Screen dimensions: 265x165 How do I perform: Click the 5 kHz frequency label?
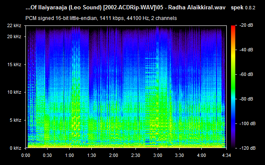tap(15, 120)
